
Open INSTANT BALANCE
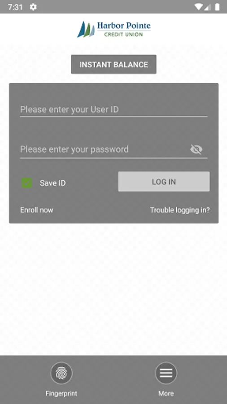click(114, 64)
